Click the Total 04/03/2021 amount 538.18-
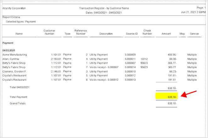208x138 pixels. (172, 88)
